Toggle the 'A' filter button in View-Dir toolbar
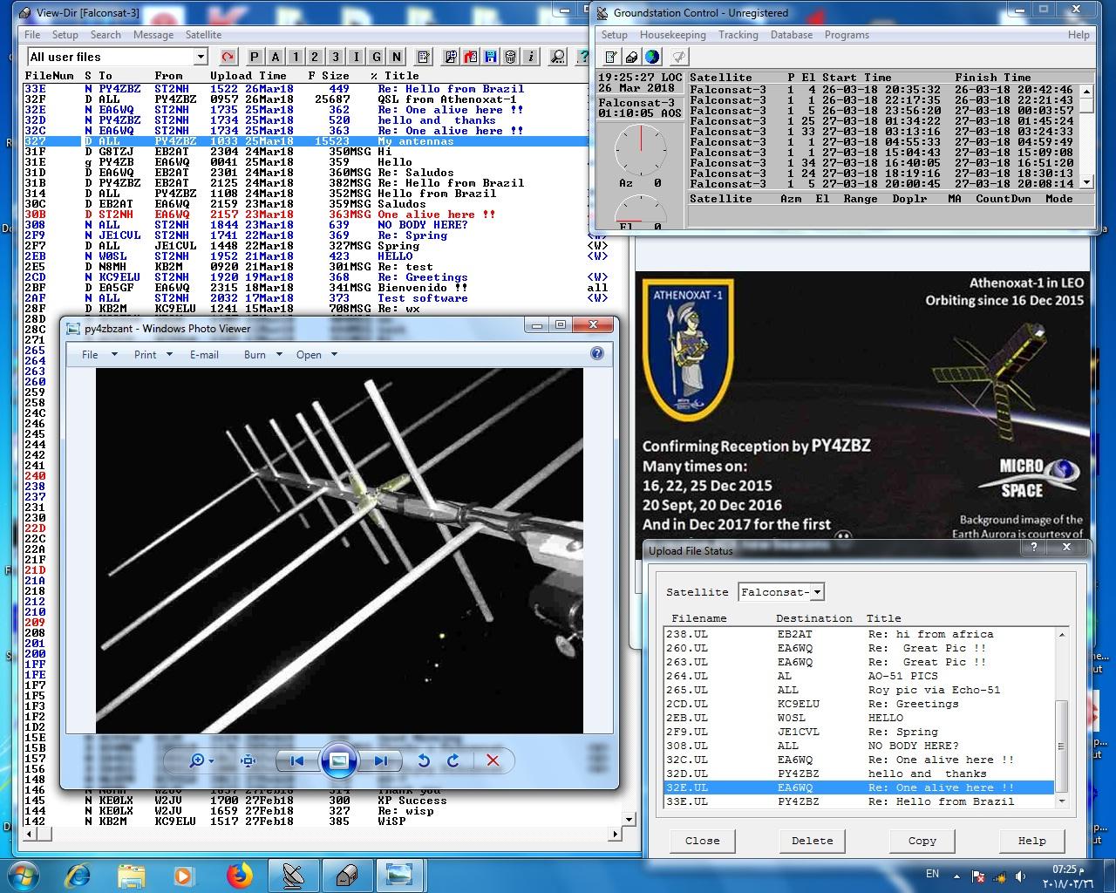 pos(275,58)
